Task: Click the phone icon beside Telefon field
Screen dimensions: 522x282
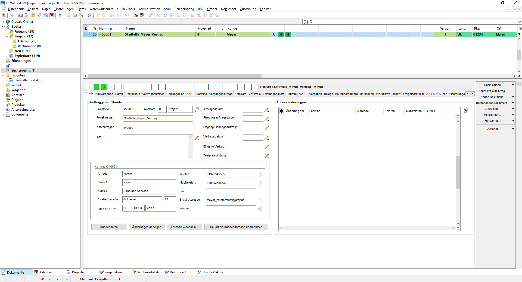Action: coord(260,174)
